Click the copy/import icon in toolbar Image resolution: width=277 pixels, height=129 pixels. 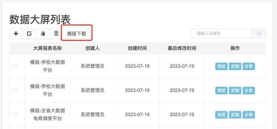[x=43, y=33]
